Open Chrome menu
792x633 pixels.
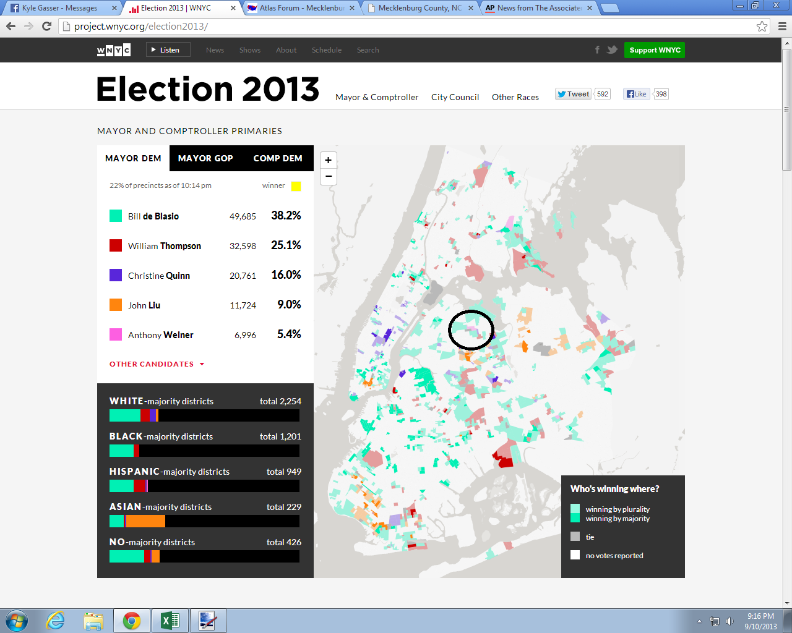782,26
